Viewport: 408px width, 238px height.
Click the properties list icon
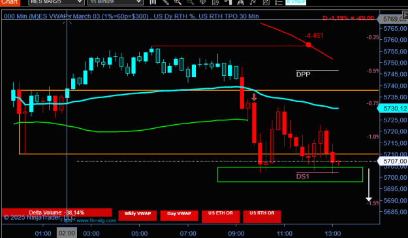278,2
